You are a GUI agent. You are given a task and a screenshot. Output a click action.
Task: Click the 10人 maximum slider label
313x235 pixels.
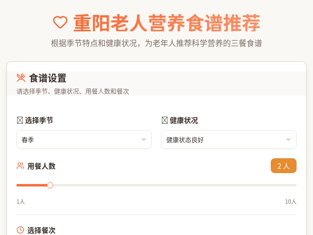coord(290,201)
